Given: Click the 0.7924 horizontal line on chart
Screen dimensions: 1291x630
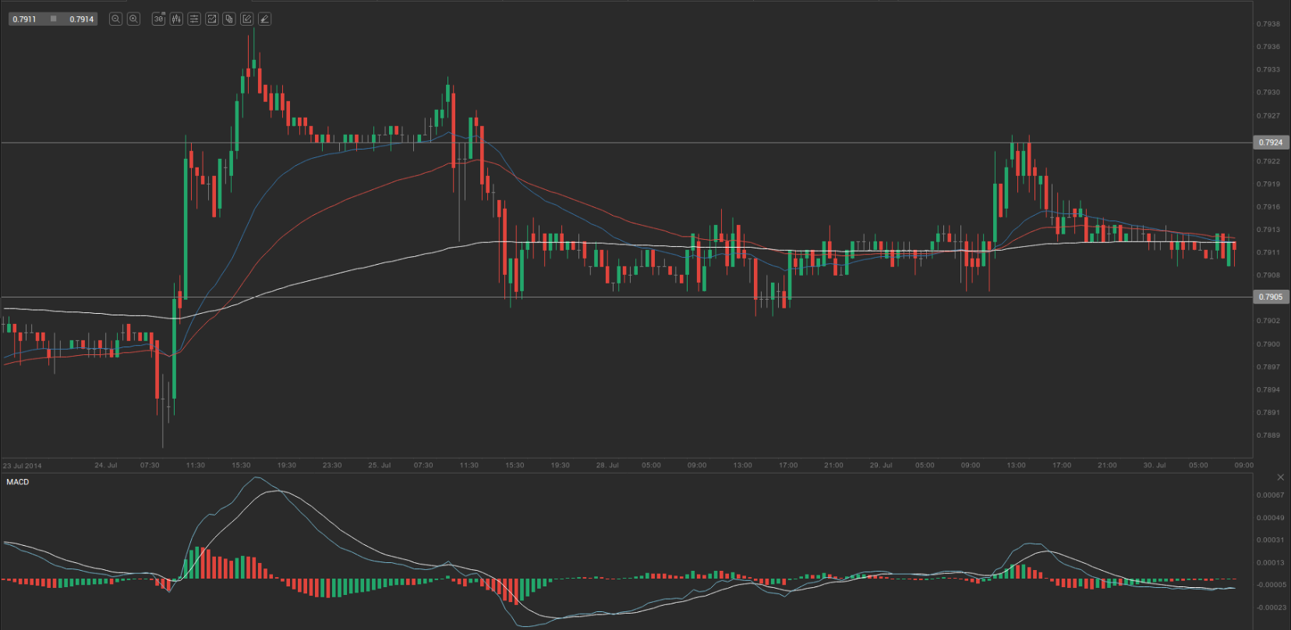Looking at the screenshot, I should 624,143.
